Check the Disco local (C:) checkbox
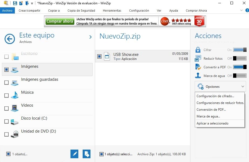The width and height of the screenshot is (249, 162). tap(6, 121)
